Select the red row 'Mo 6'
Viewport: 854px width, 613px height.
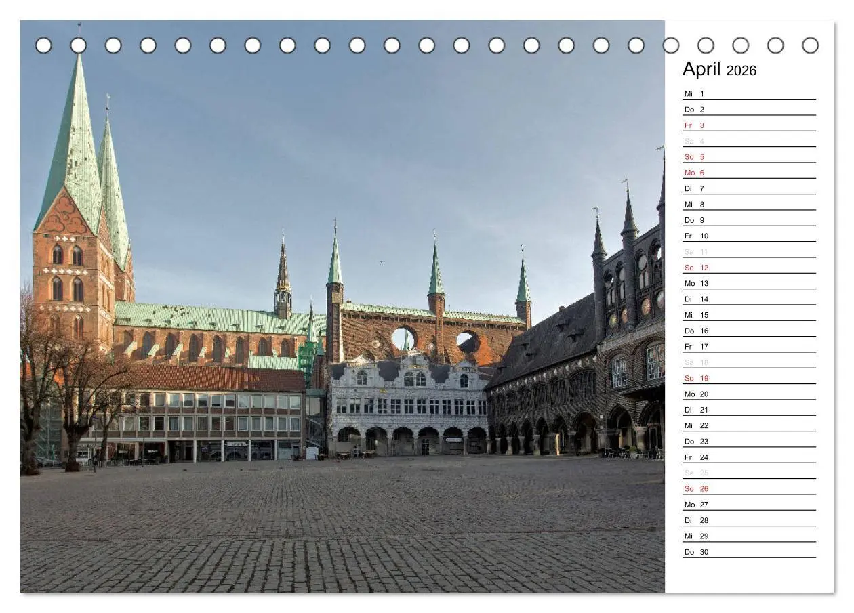click(x=749, y=173)
